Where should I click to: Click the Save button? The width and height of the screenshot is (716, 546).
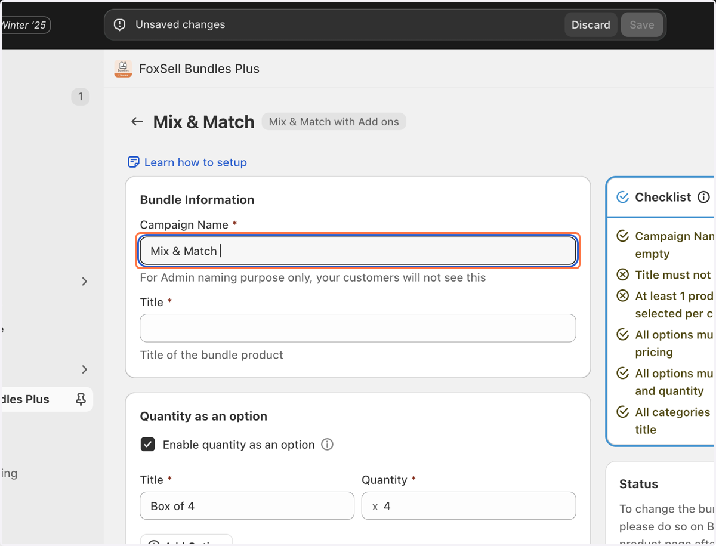(642, 25)
